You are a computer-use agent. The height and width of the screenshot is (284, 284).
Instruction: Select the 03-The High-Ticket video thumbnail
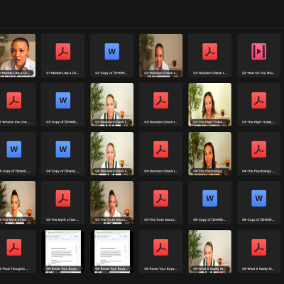[x=210, y=104]
